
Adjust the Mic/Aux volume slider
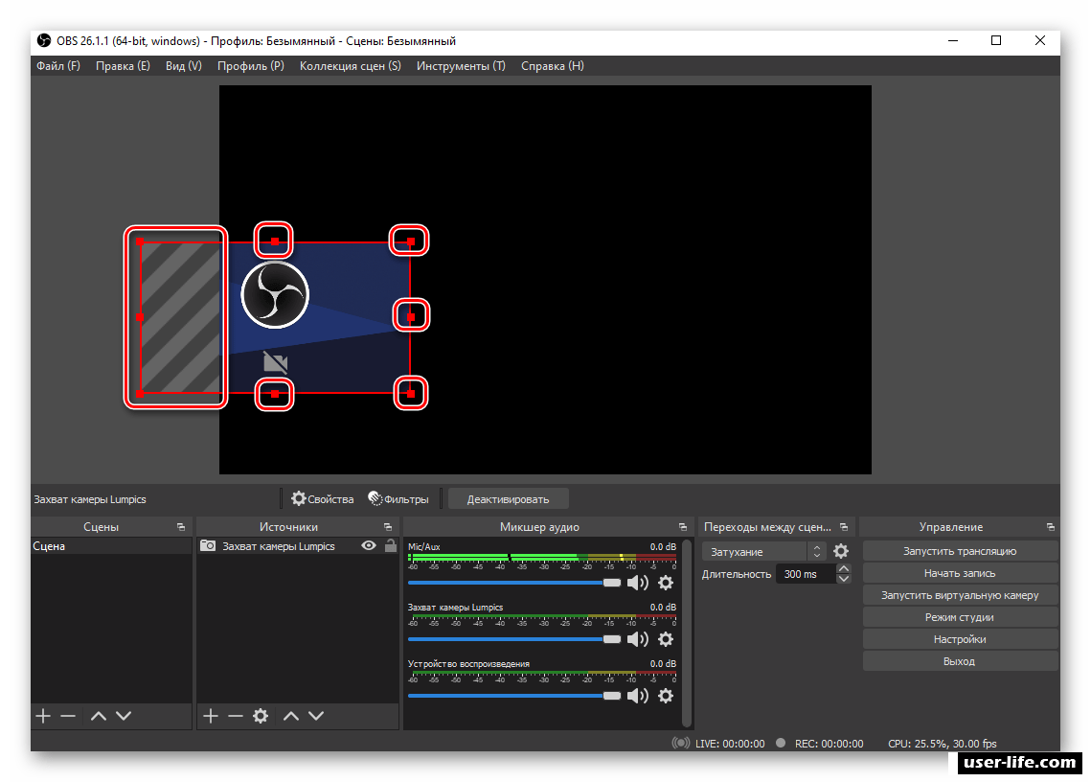pos(514,583)
